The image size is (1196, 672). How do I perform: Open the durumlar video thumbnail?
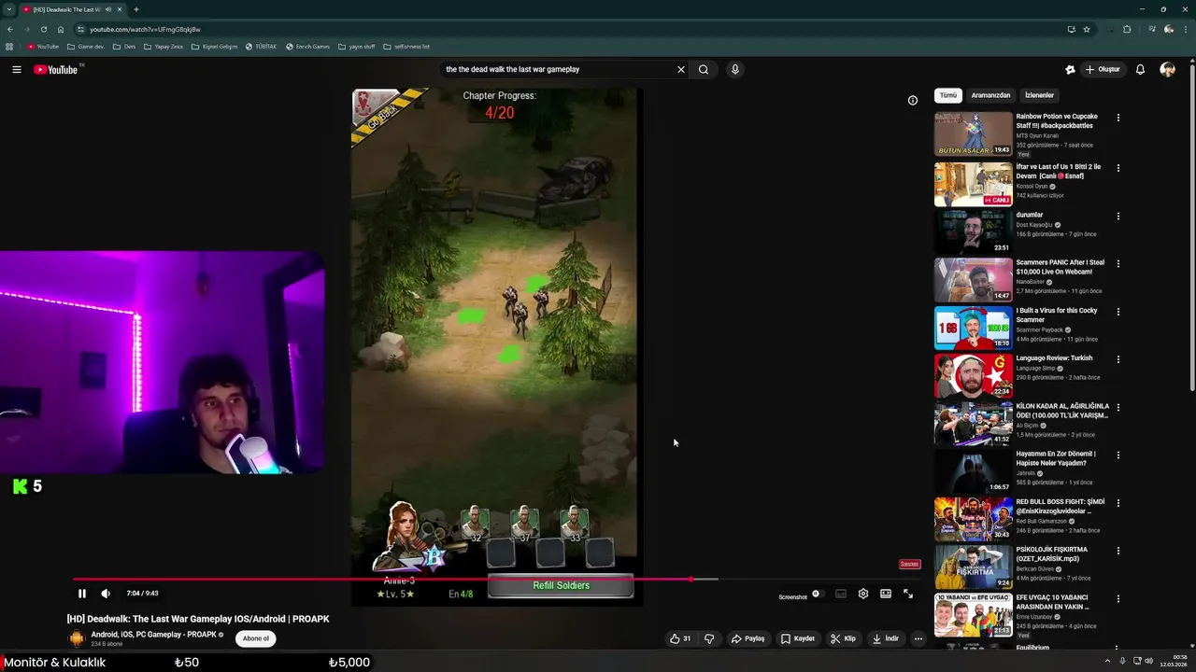pos(973,231)
